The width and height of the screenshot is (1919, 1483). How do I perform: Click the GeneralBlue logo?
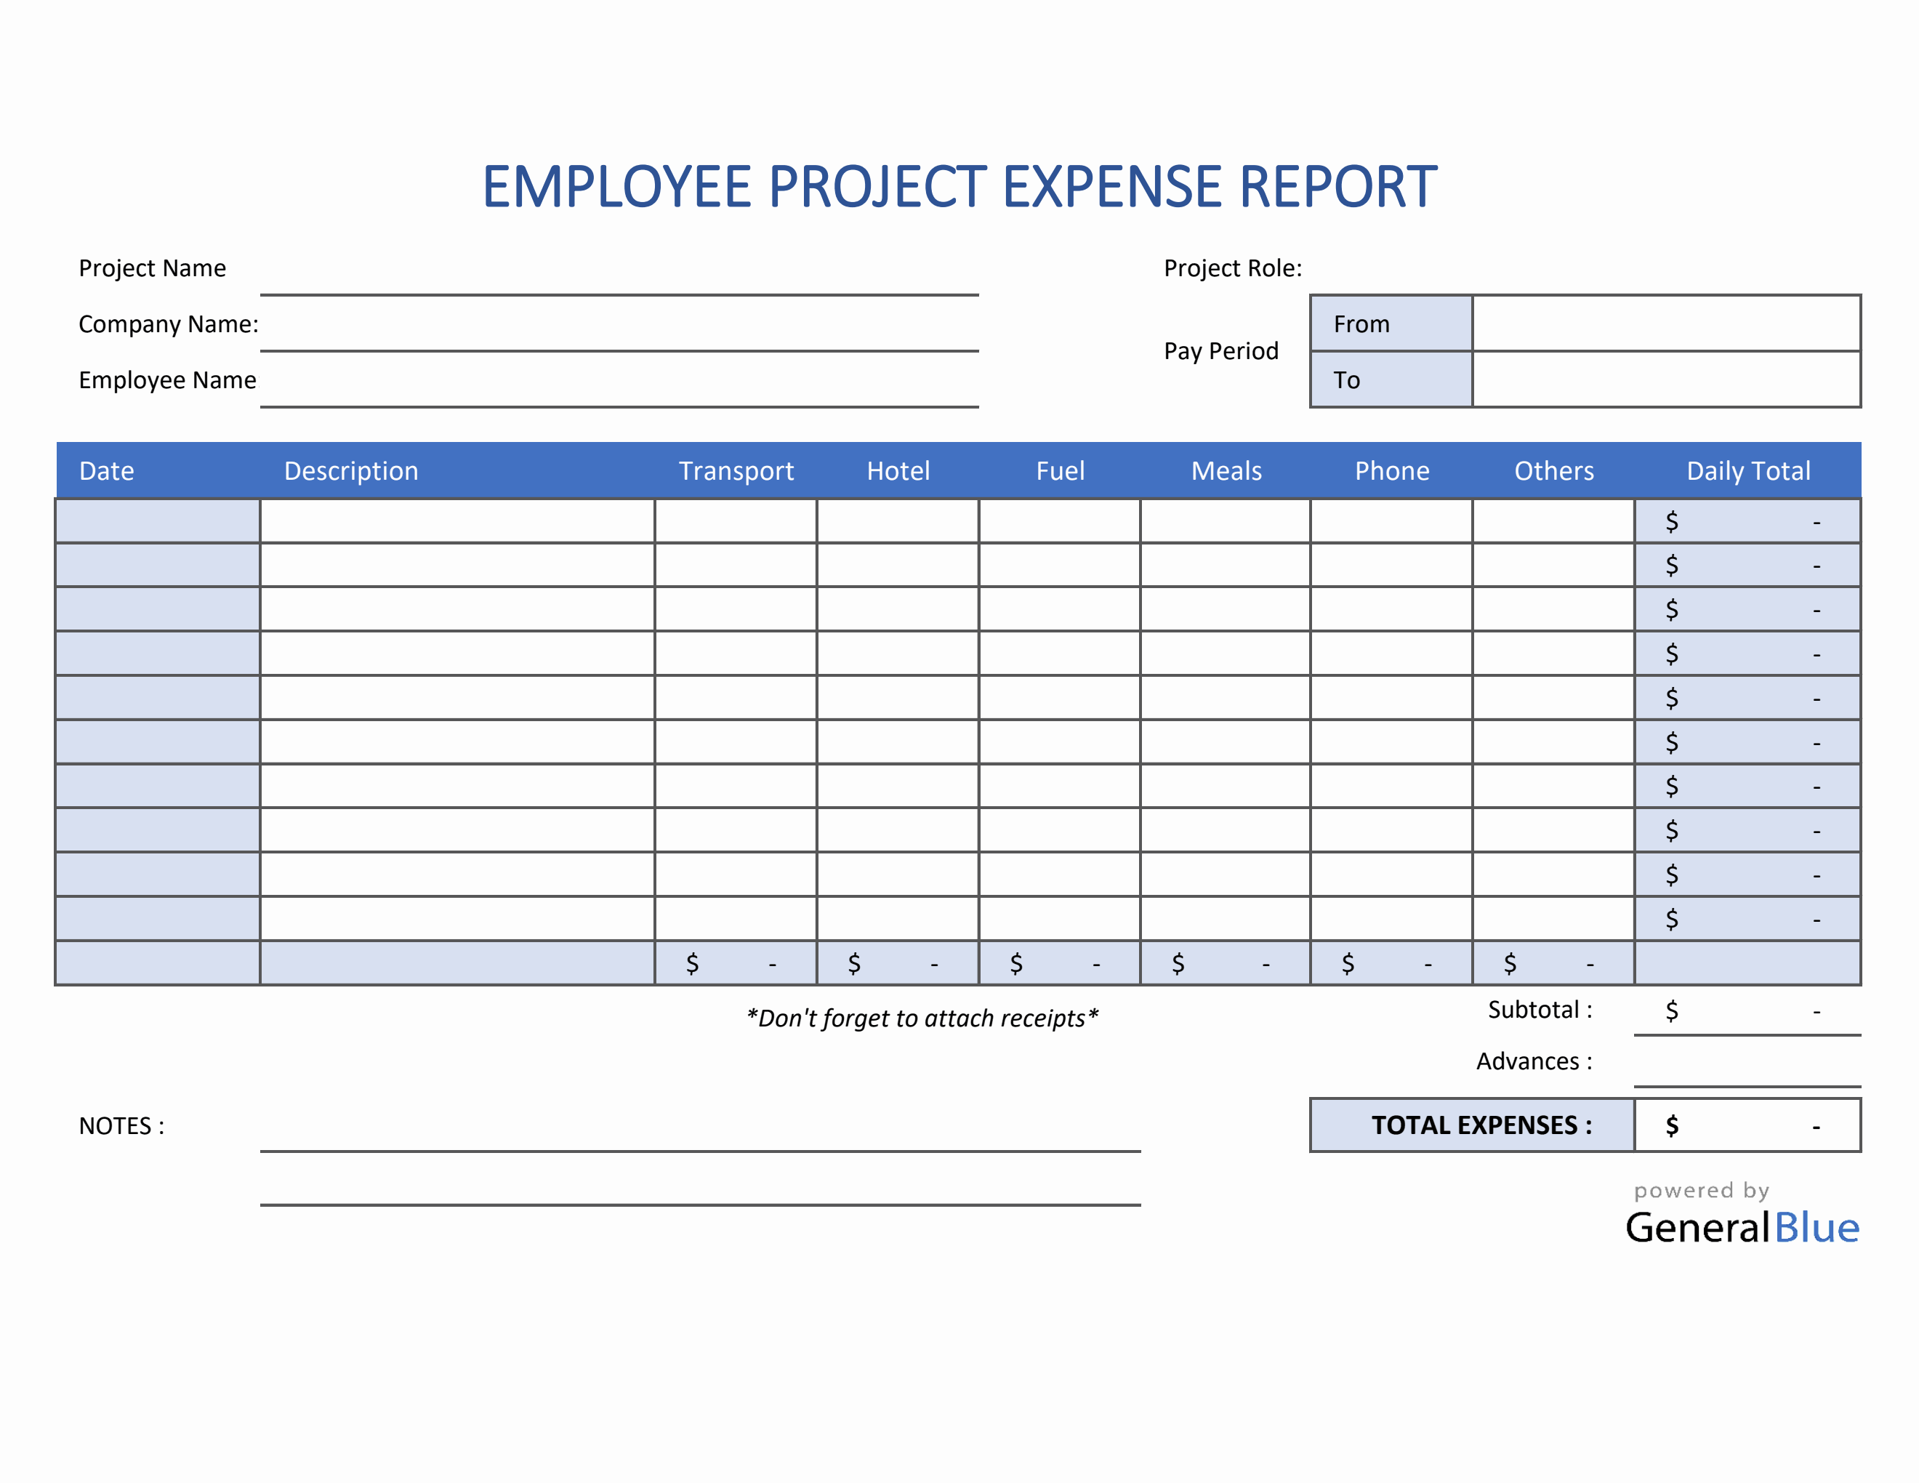(x=1742, y=1227)
